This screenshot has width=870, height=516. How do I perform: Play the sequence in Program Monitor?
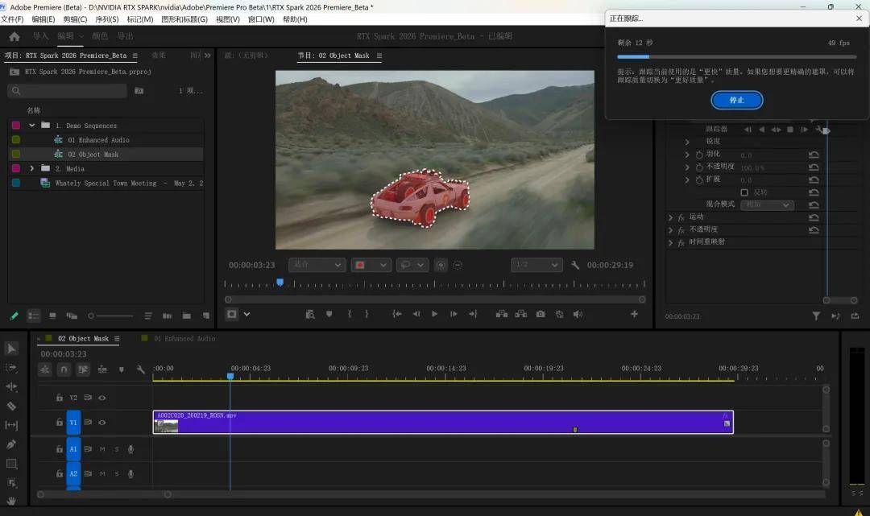[x=434, y=314]
